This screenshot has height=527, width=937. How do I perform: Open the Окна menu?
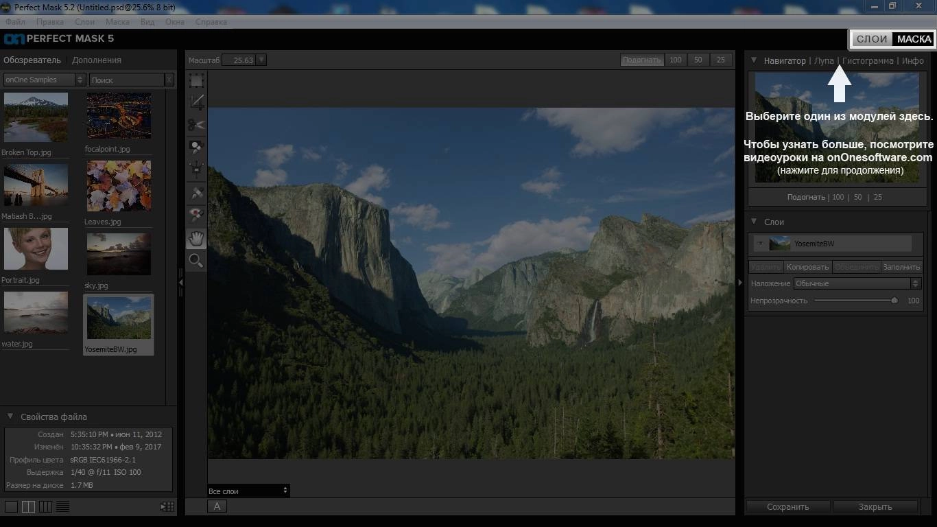(175, 22)
